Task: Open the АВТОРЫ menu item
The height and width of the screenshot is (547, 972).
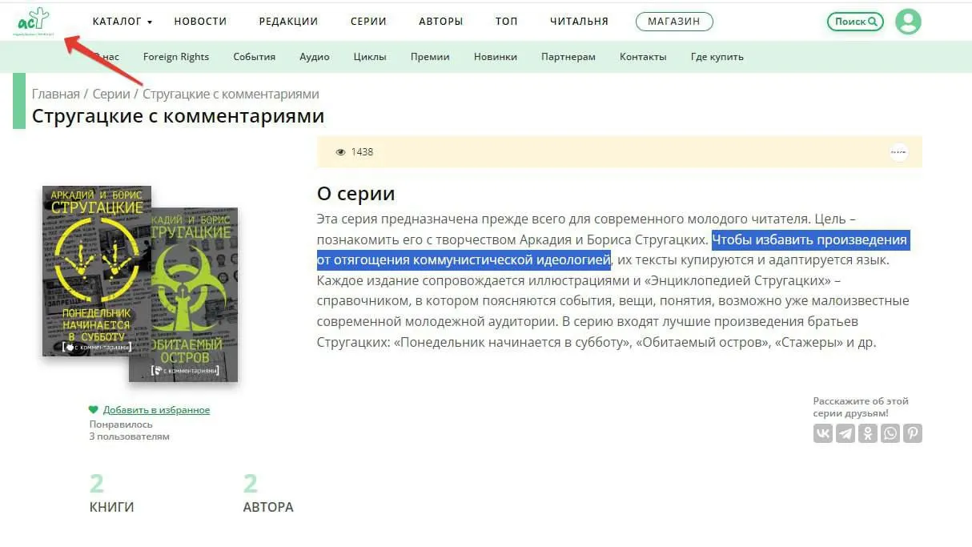Action: [441, 22]
